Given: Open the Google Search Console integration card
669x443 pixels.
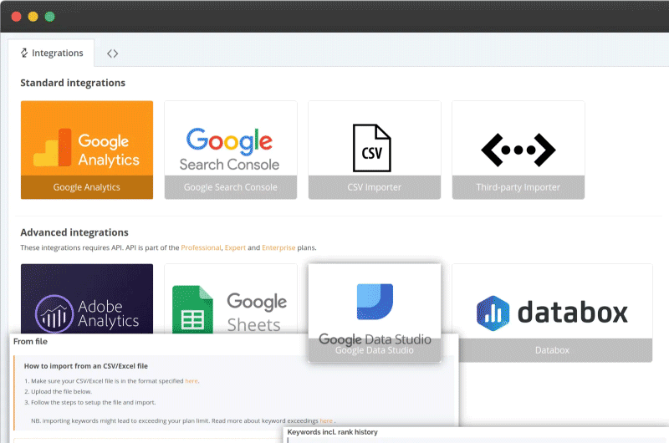Looking at the screenshot, I should (231, 150).
